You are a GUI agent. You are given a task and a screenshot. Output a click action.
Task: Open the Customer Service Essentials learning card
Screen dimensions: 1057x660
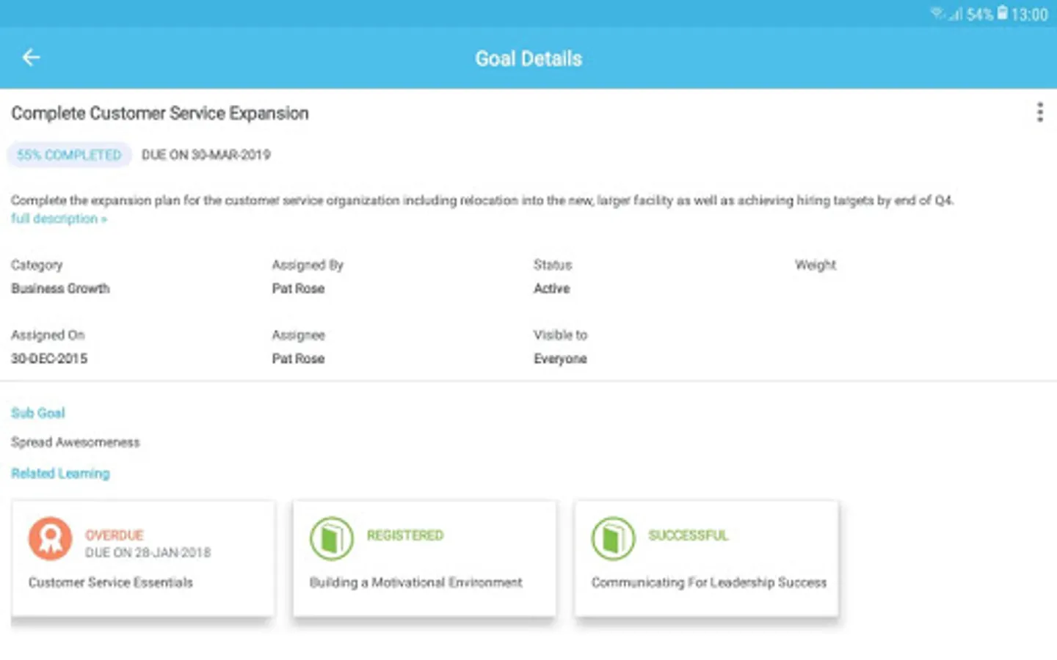coord(143,559)
